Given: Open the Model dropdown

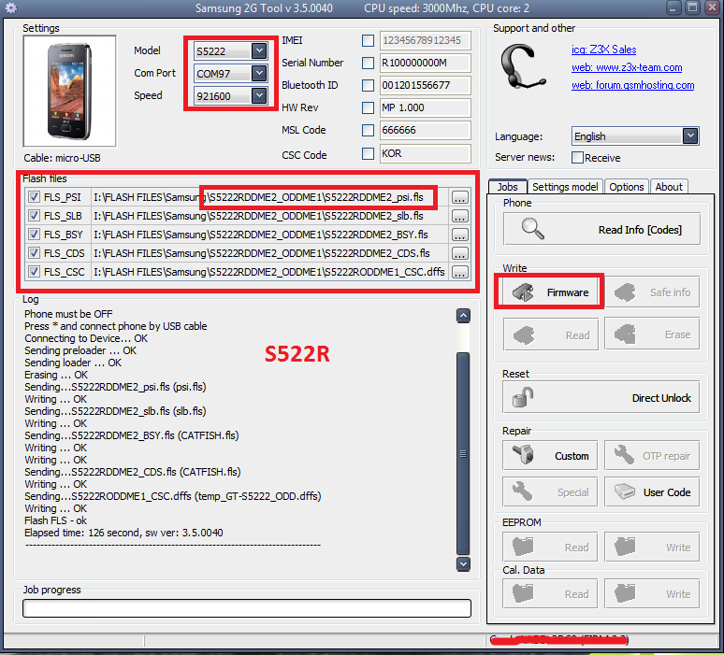Looking at the screenshot, I should click(x=259, y=50).
